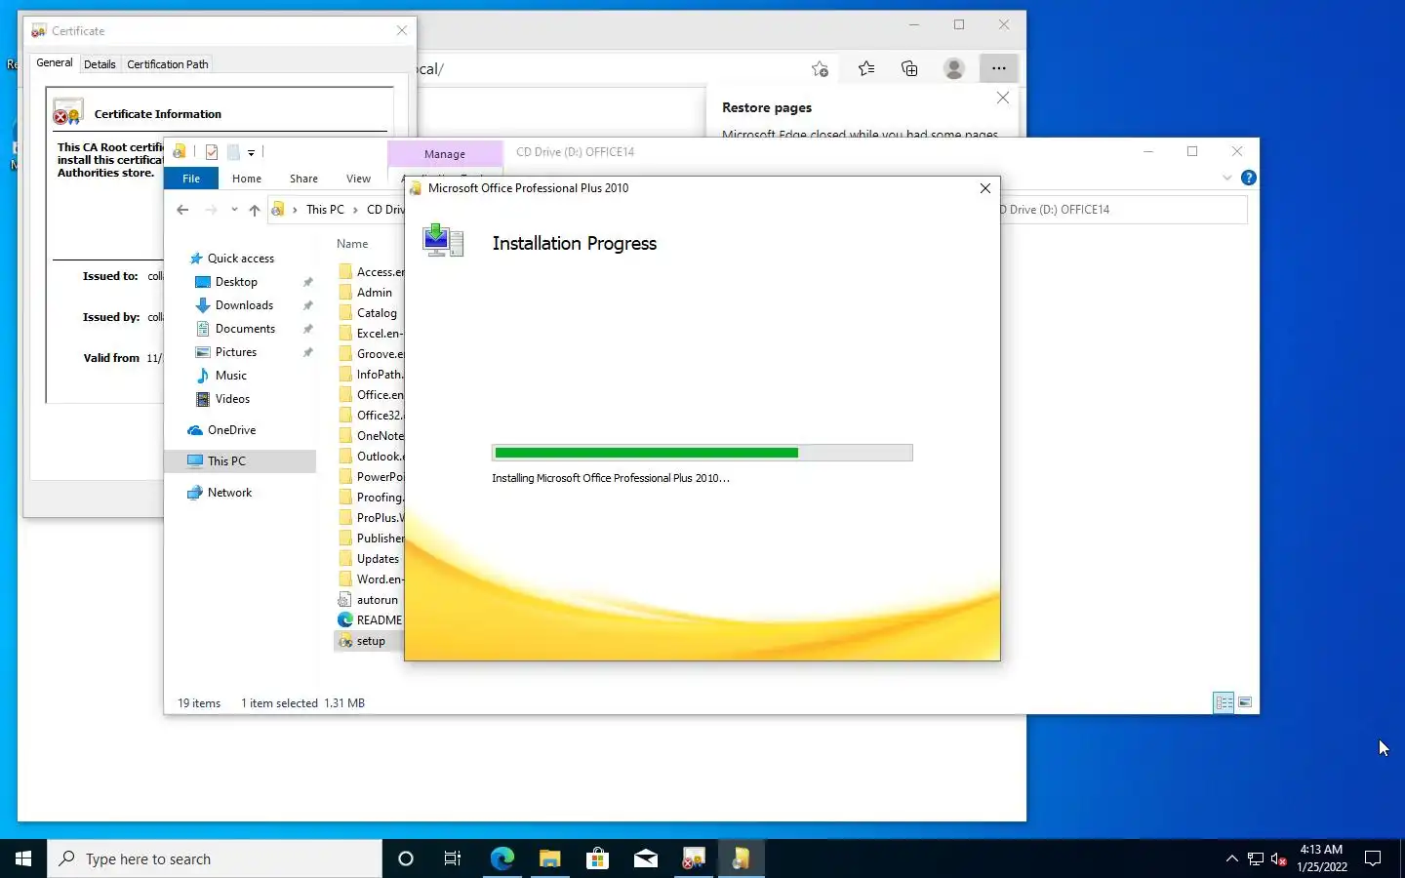
Task: Select the README file
Action: [x=379, y=620]
